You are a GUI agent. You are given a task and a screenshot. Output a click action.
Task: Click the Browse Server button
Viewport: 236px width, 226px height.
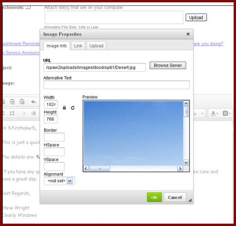pyautogui.click(x=168, y=65)
